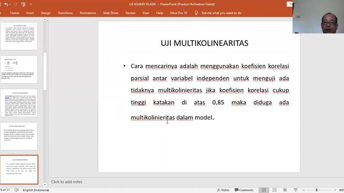Click the presenter webcam video overlay
This screenshot has width=344, height=193.
318,17
